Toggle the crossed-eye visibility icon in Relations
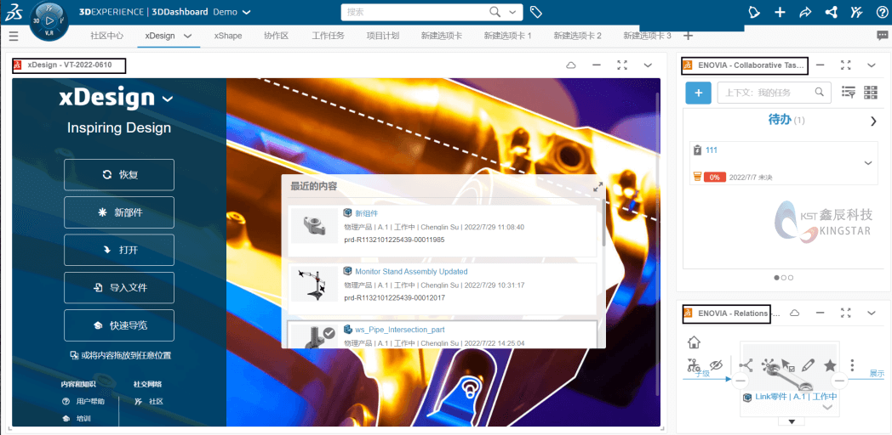The width and height of the screenshot is (892, 435). coord(716,365)
